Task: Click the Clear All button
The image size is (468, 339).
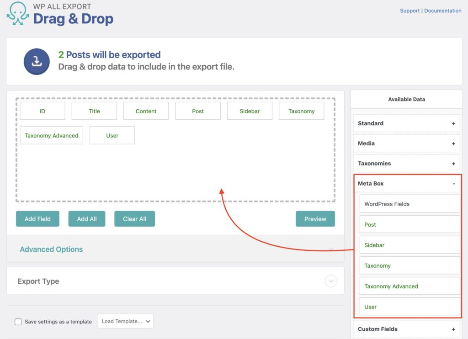Action: (x=134, y=219)
